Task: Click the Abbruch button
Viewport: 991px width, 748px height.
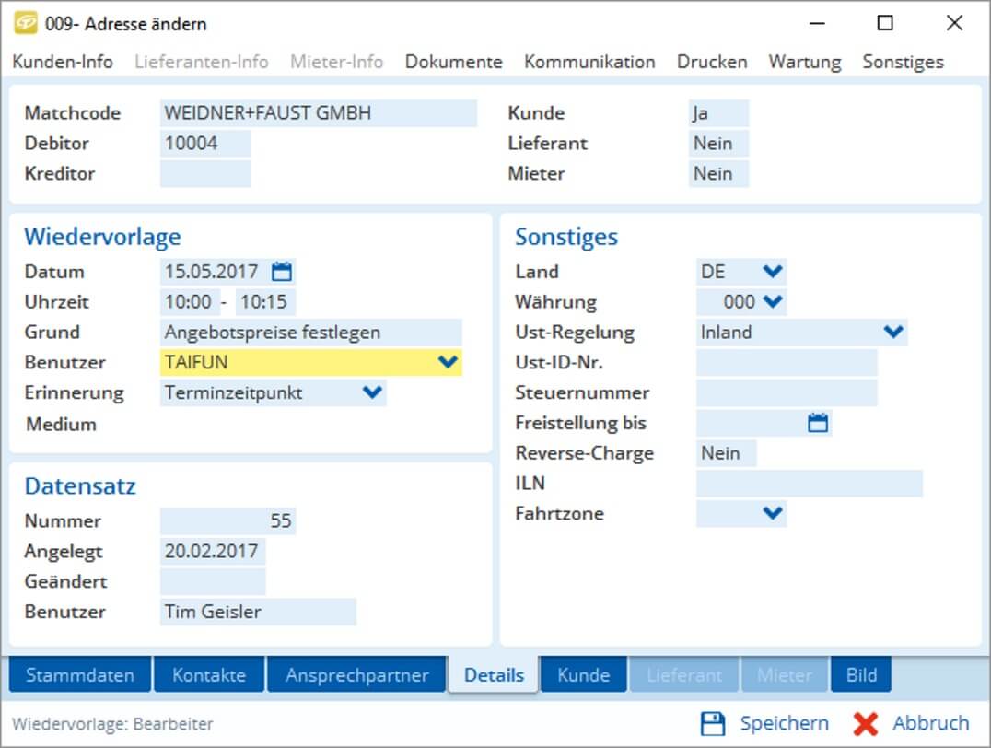Action: tap(930, 723)
